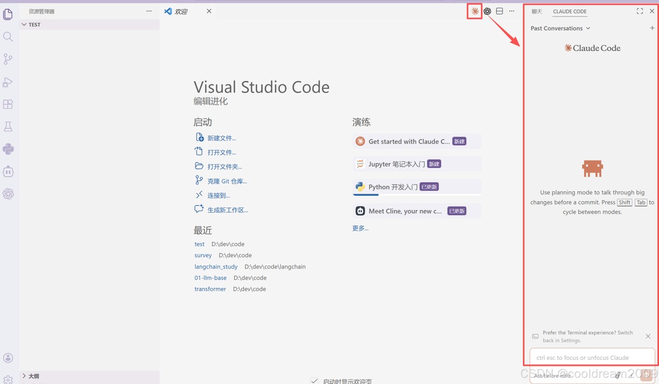This screenshot has width=659, height=384.
Task: Open the recent langchain_study project
Action: point(216,267)
